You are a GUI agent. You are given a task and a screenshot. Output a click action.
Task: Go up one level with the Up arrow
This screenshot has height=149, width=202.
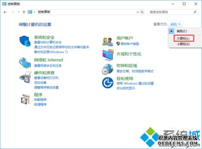tap(24, 12)
